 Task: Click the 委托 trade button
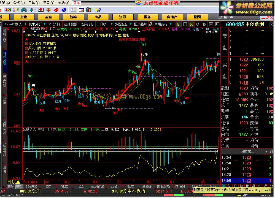click(x=77, y=3)
